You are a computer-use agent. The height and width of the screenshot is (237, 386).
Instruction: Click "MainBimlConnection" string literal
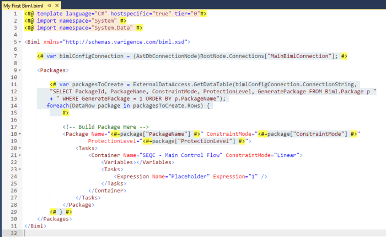pyautogui.click(x=299, y=56)
